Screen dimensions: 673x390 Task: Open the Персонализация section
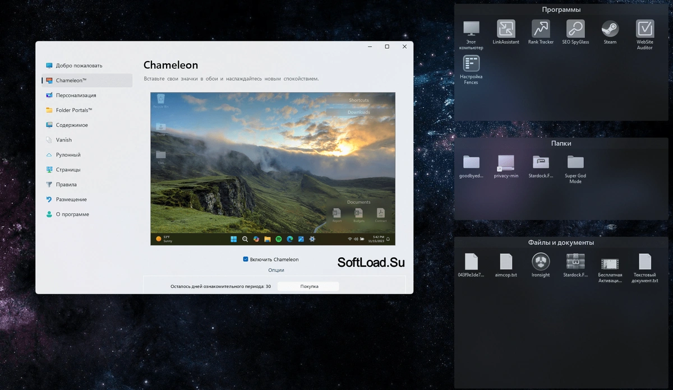point(87,95)
